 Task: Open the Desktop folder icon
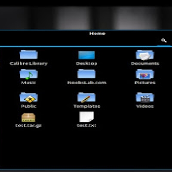click(x=86, y=55)
